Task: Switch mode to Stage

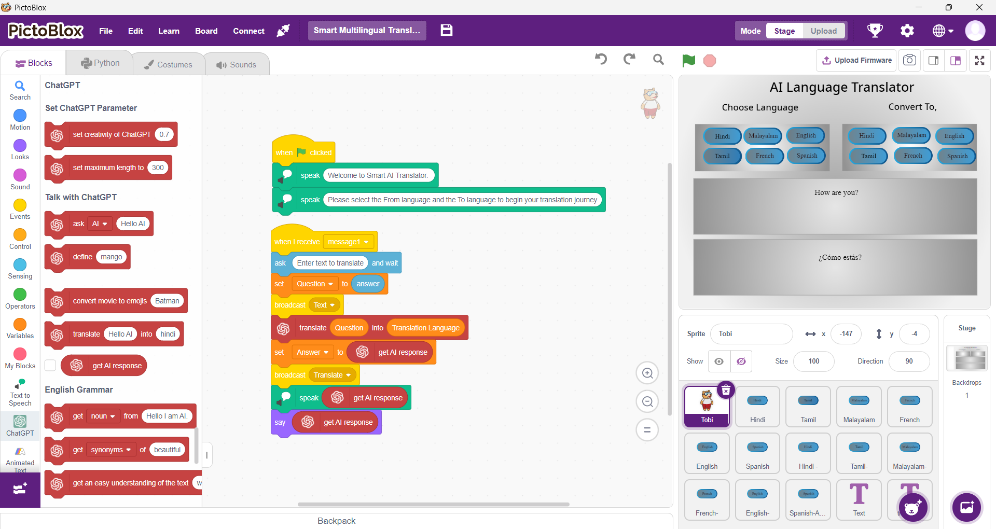Action: pos(784,31)
